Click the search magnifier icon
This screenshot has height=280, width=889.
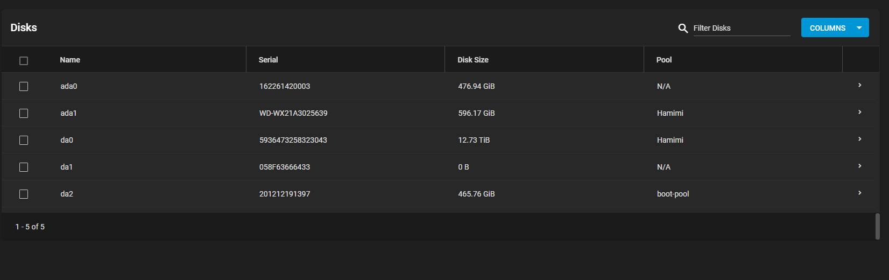click(683, 28)
